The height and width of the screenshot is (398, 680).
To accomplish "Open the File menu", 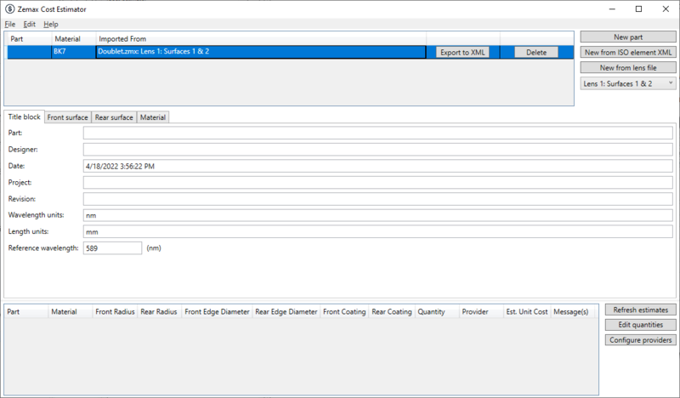I will pos(10,25).
